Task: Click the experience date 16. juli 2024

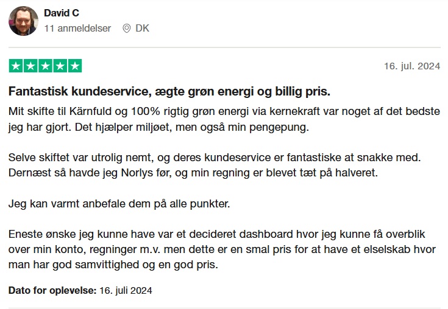Action: coord(126,291)
